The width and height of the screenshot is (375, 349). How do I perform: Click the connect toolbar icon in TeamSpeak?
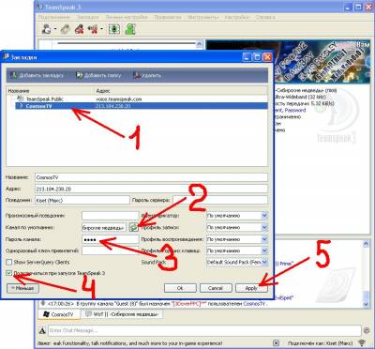tap(47, 29)
